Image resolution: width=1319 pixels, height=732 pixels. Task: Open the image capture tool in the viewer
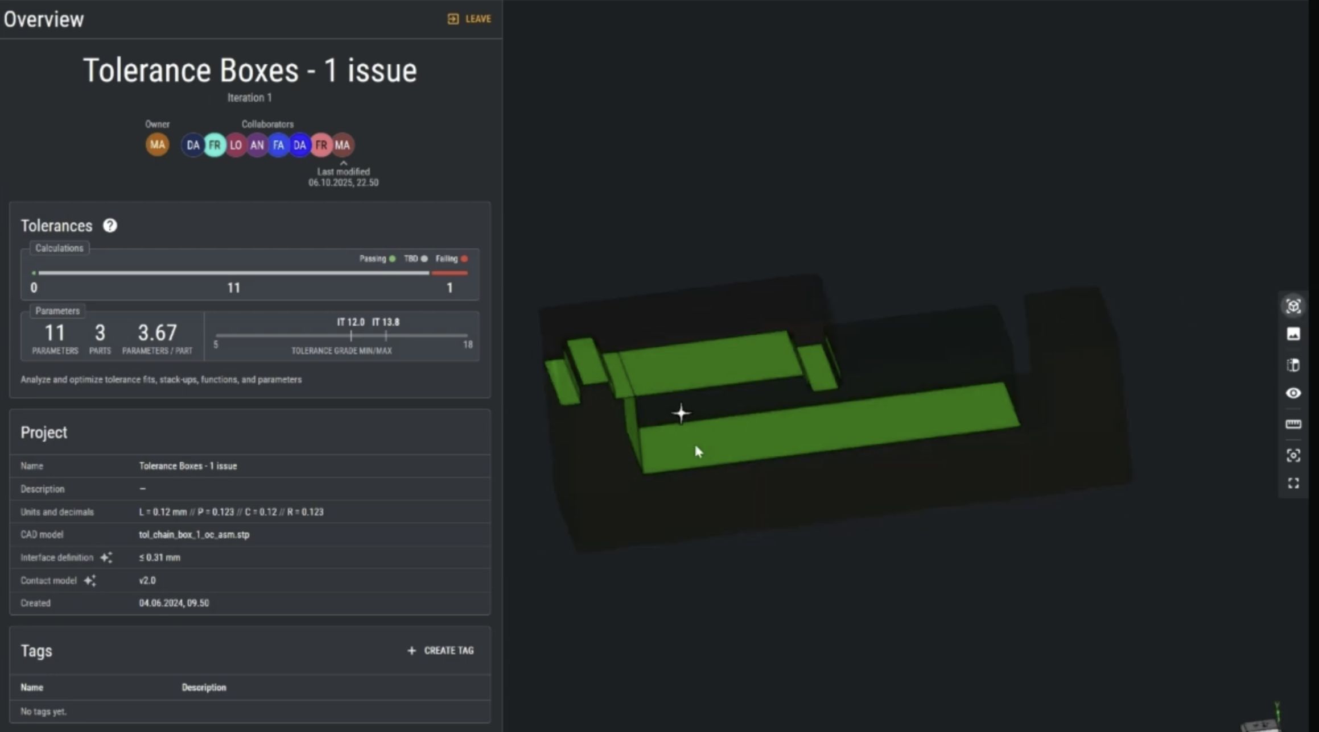[1294, 334]
